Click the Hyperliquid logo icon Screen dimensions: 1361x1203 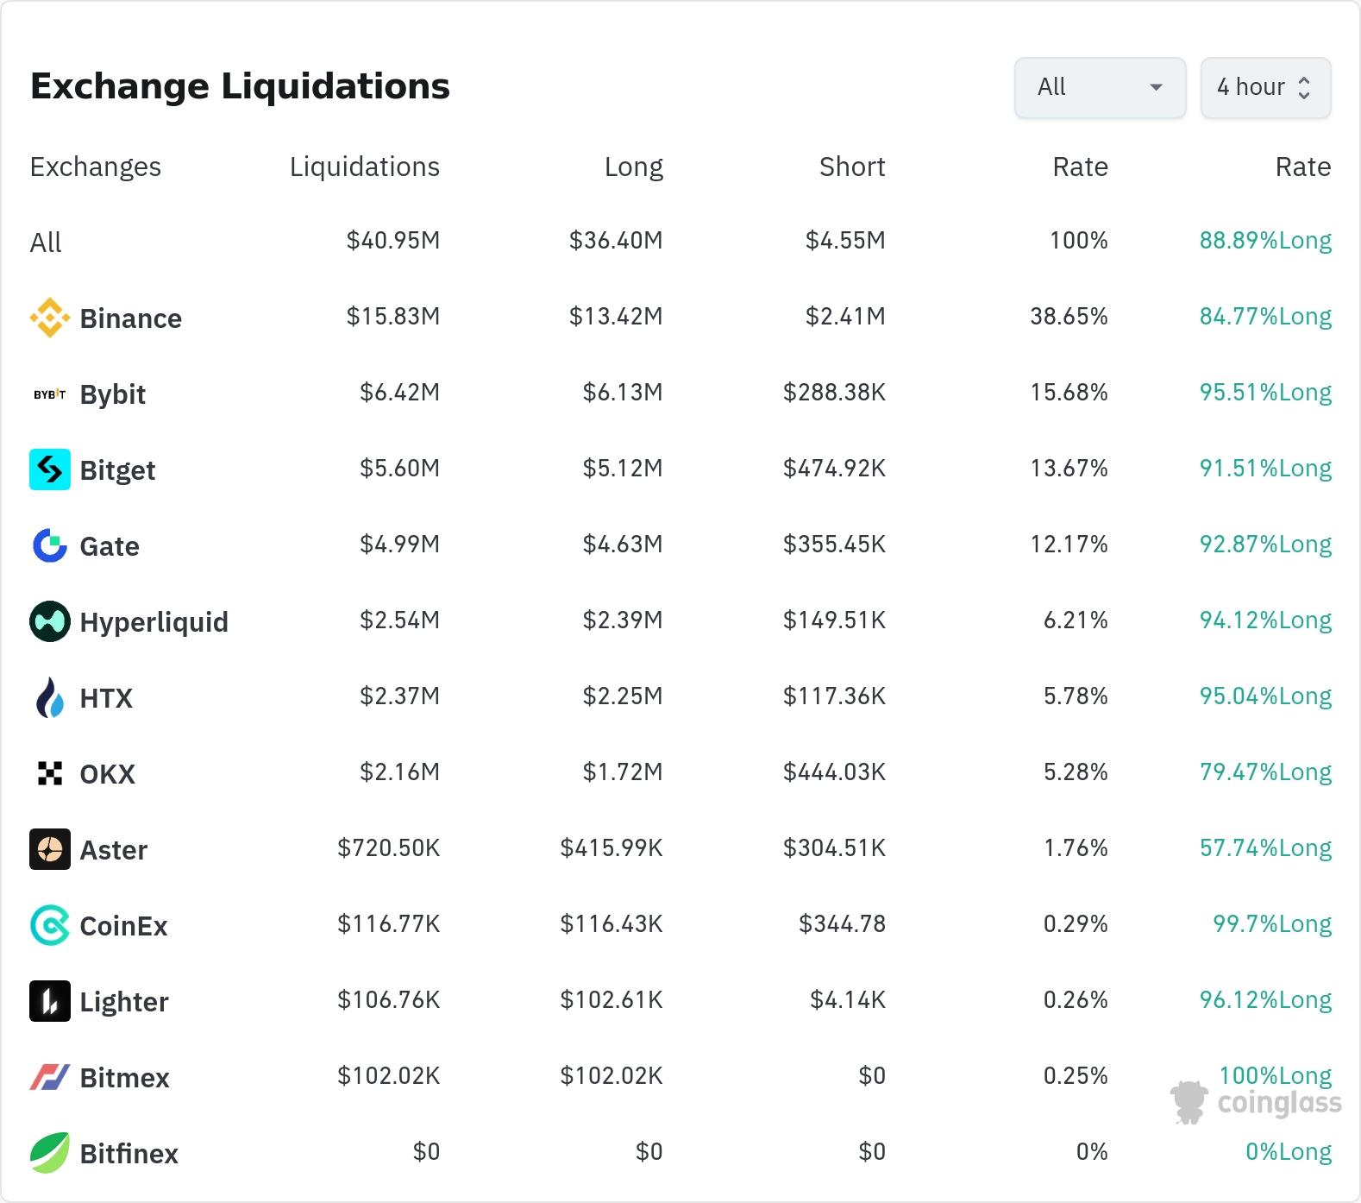[x=50, y=621]
